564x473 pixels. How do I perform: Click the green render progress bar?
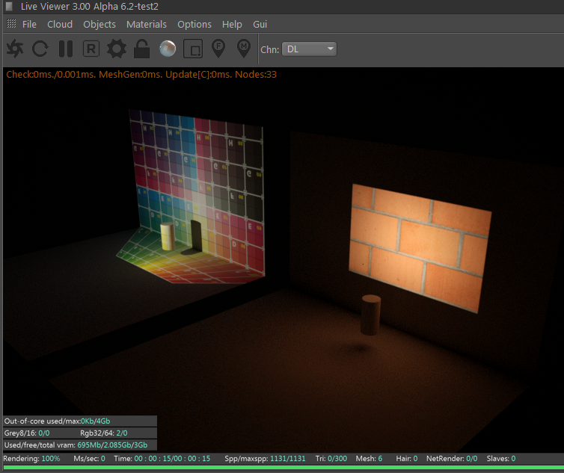282,468
